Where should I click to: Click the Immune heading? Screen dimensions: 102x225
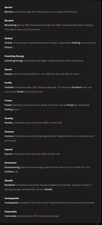click(x=9, y=132)
